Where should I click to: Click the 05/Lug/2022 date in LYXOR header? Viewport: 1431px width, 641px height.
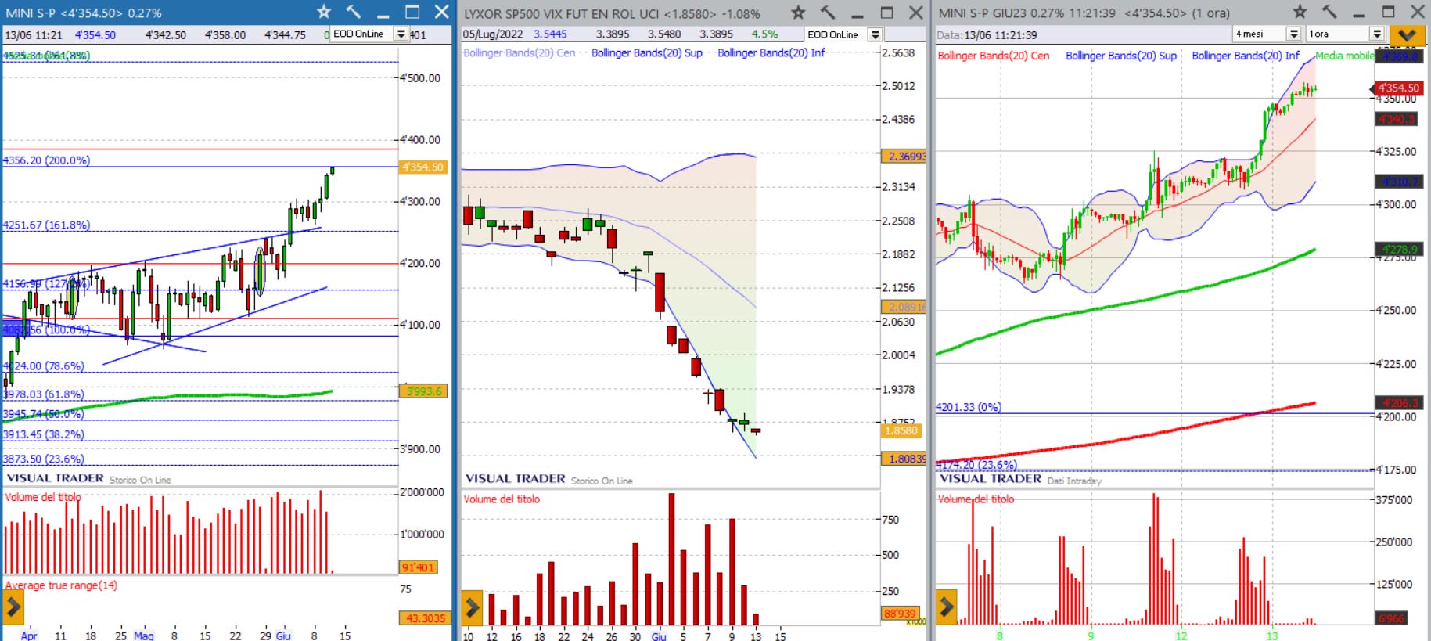(493, 34)
